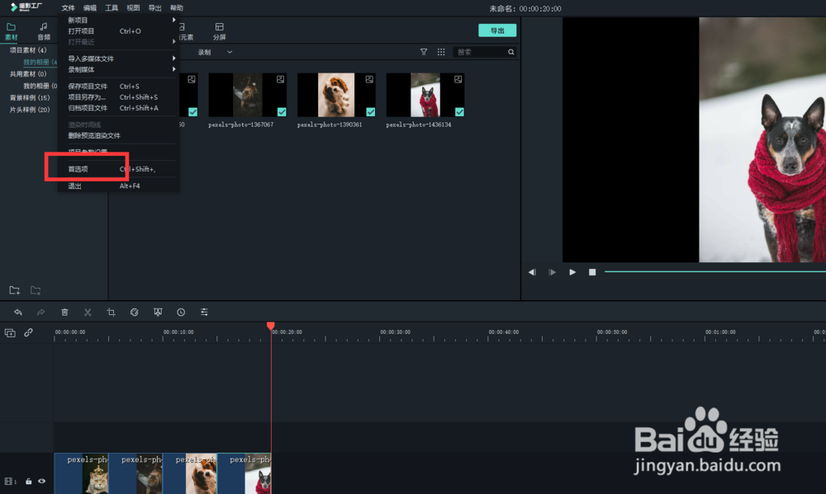
Task: Click the split scissors icon
Action: coord(88,312)
